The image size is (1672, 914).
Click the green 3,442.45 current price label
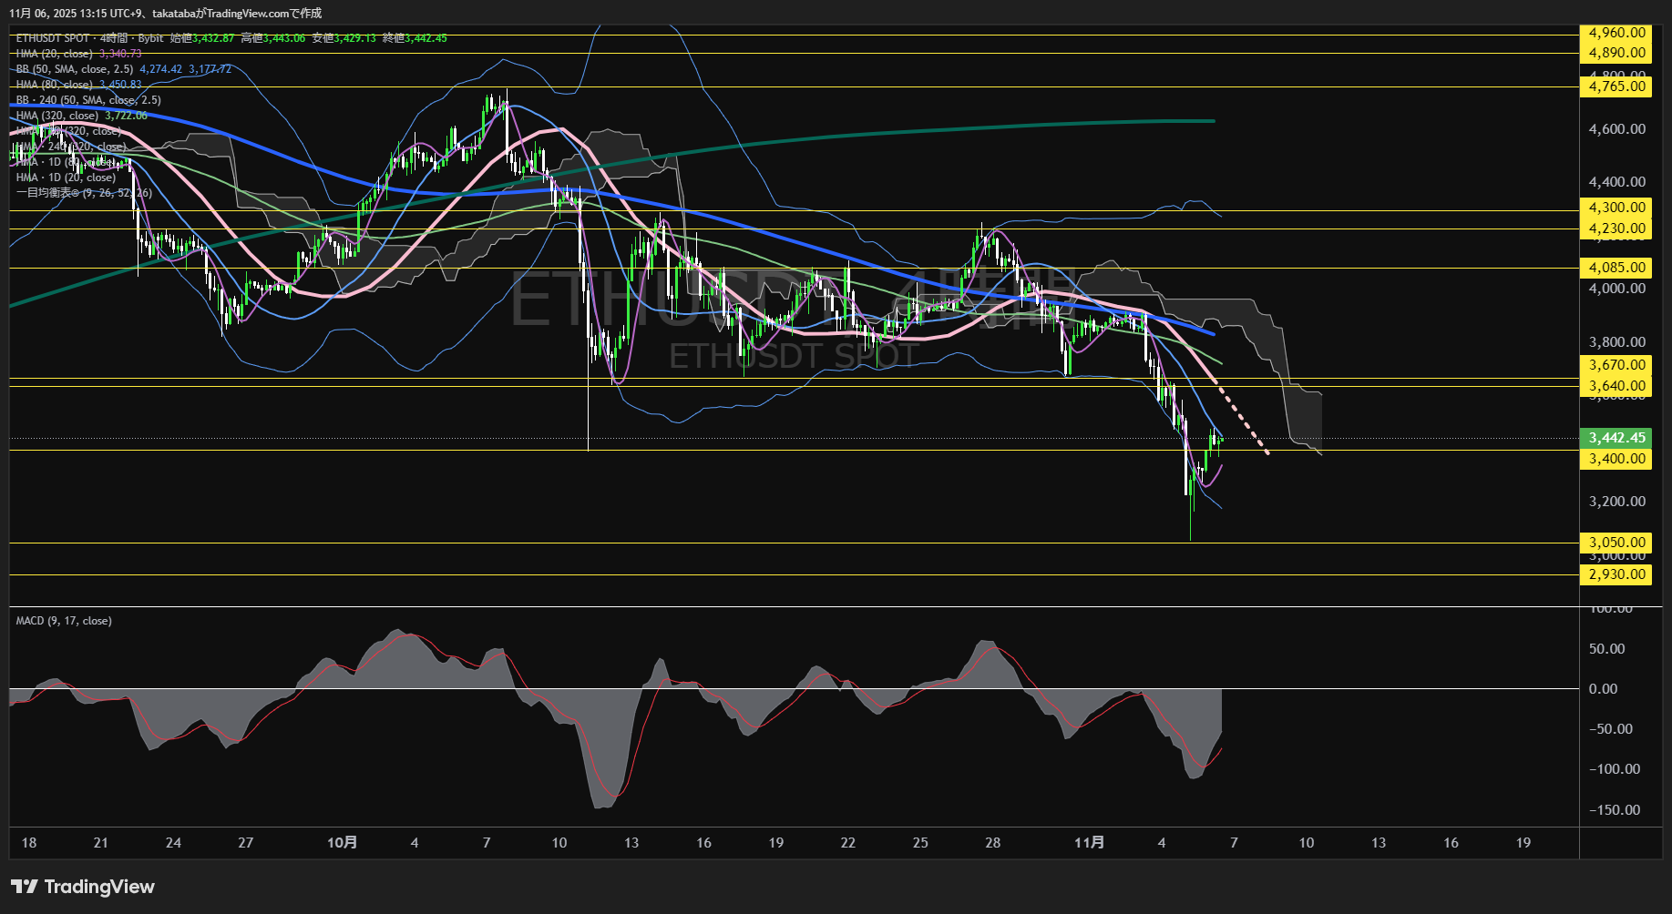click(x=1616, y=438)
